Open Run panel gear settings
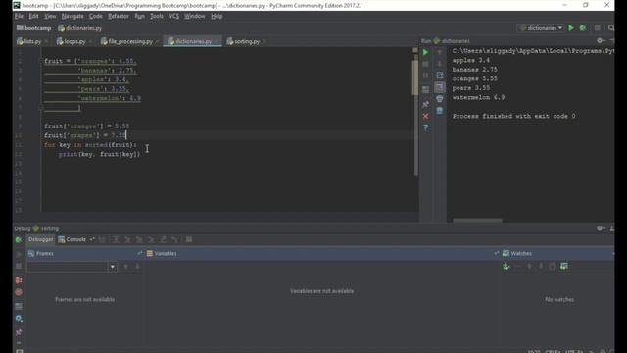The width and height of the screenshot is (627, 353). (600, 41)
